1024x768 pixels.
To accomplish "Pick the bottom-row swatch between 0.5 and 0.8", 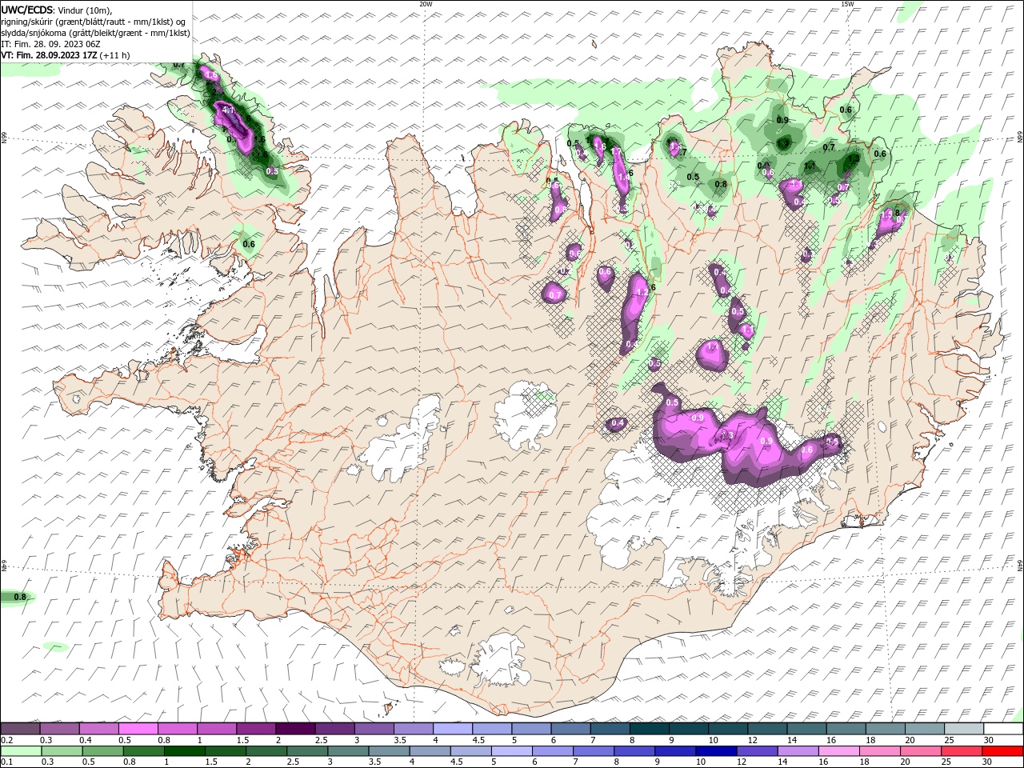I will tap(102, 751).
